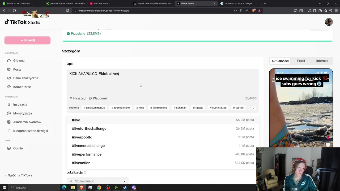
Task: Switch to suomelina Google search tab
Action: point(240,3)
